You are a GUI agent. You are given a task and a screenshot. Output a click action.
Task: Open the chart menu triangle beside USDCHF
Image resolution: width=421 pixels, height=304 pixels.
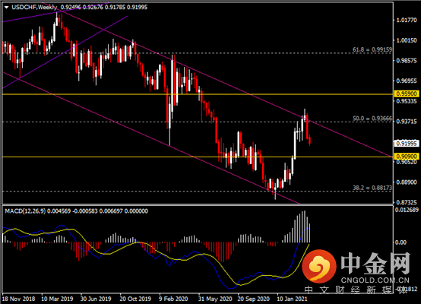7,8
